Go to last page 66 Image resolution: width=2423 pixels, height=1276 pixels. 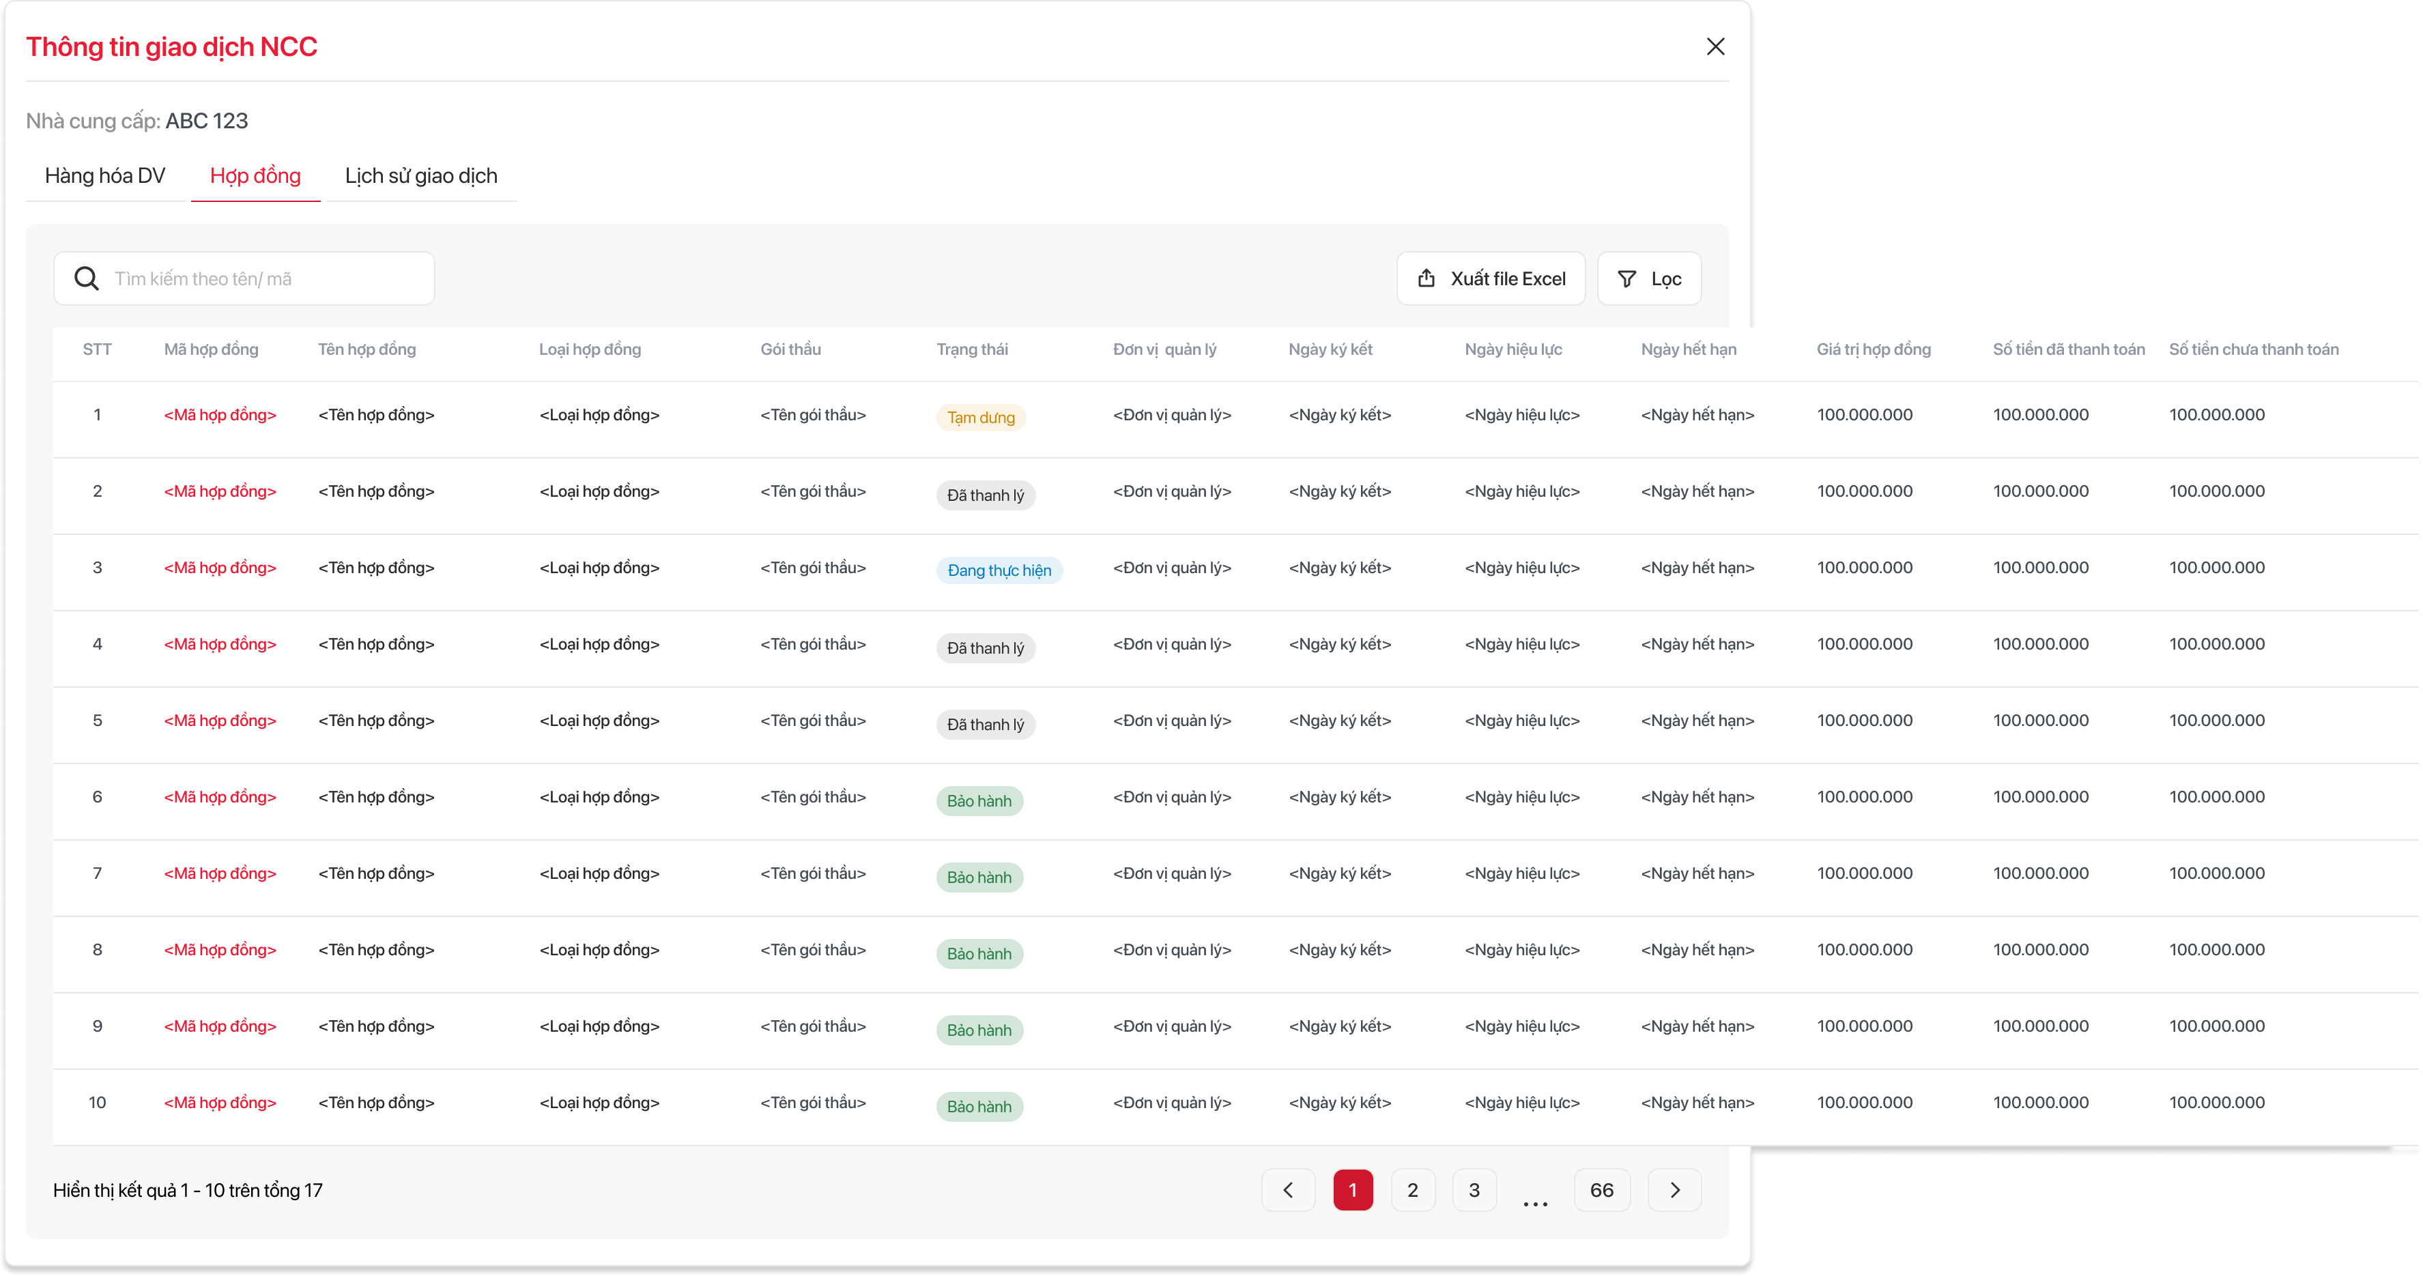[1601, 1189]
